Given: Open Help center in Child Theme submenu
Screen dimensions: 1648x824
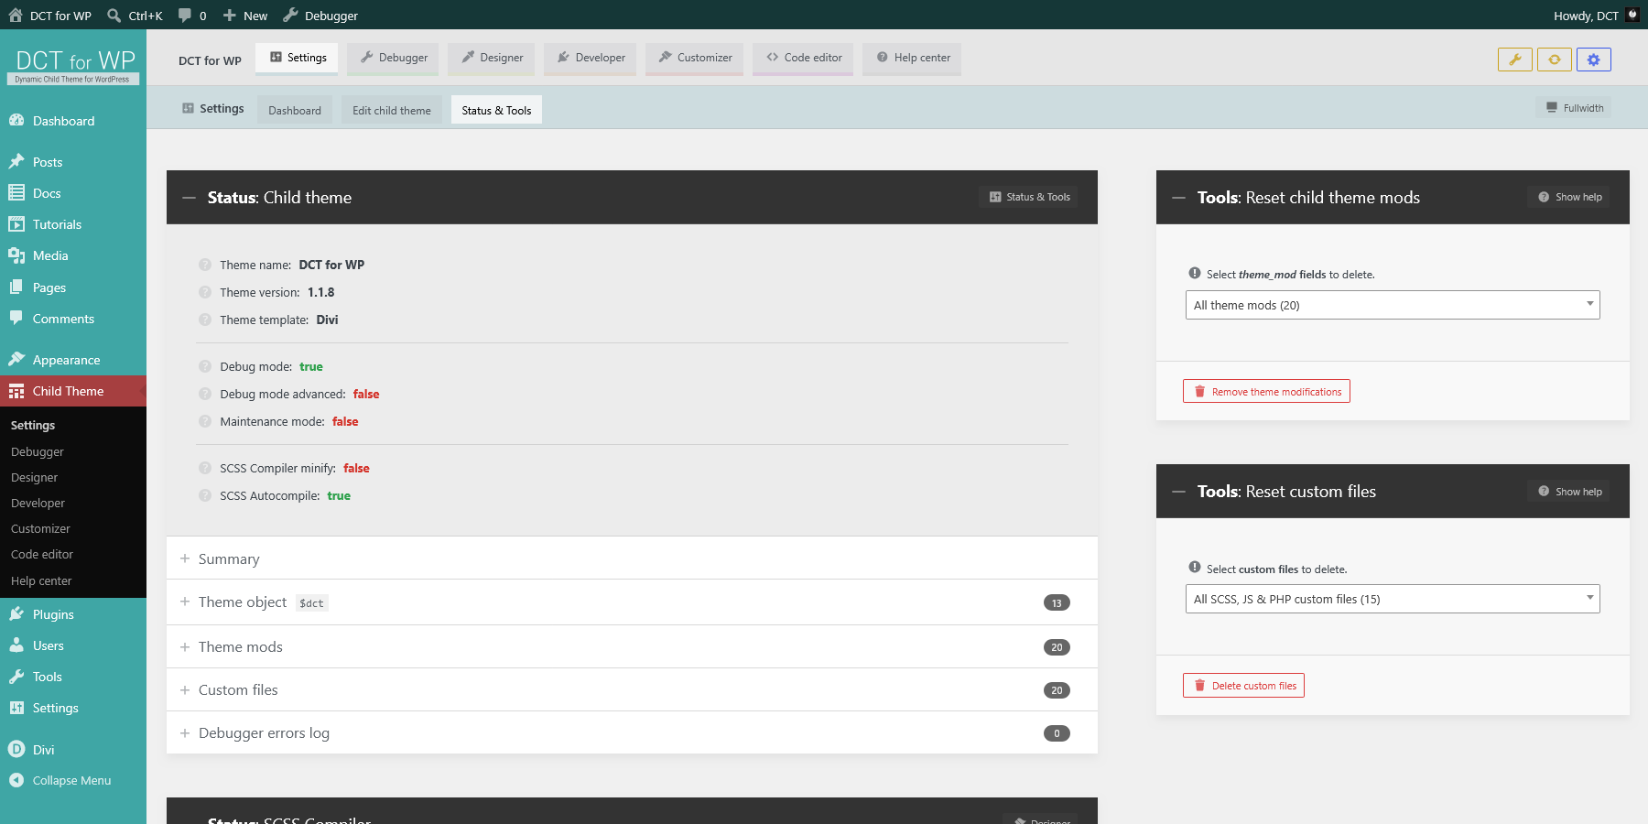Looking at the screenshot, I should [x=41, y=580].
